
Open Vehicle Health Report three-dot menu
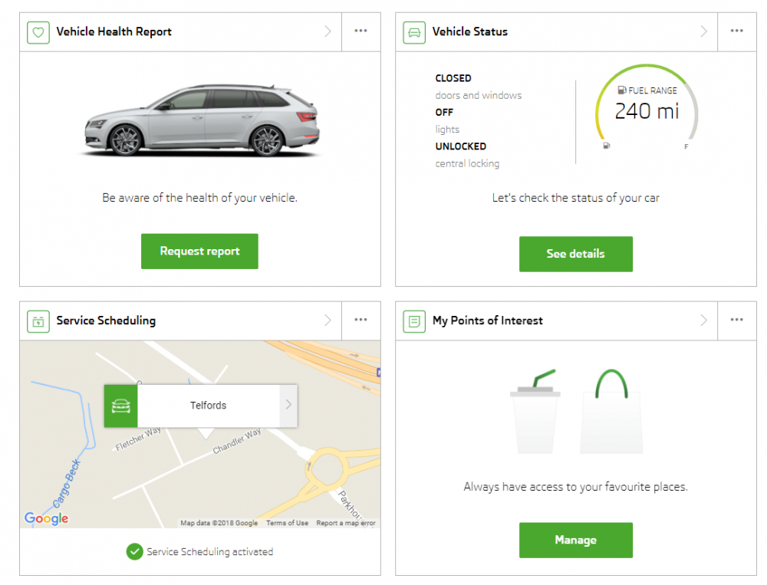(361, 31)
